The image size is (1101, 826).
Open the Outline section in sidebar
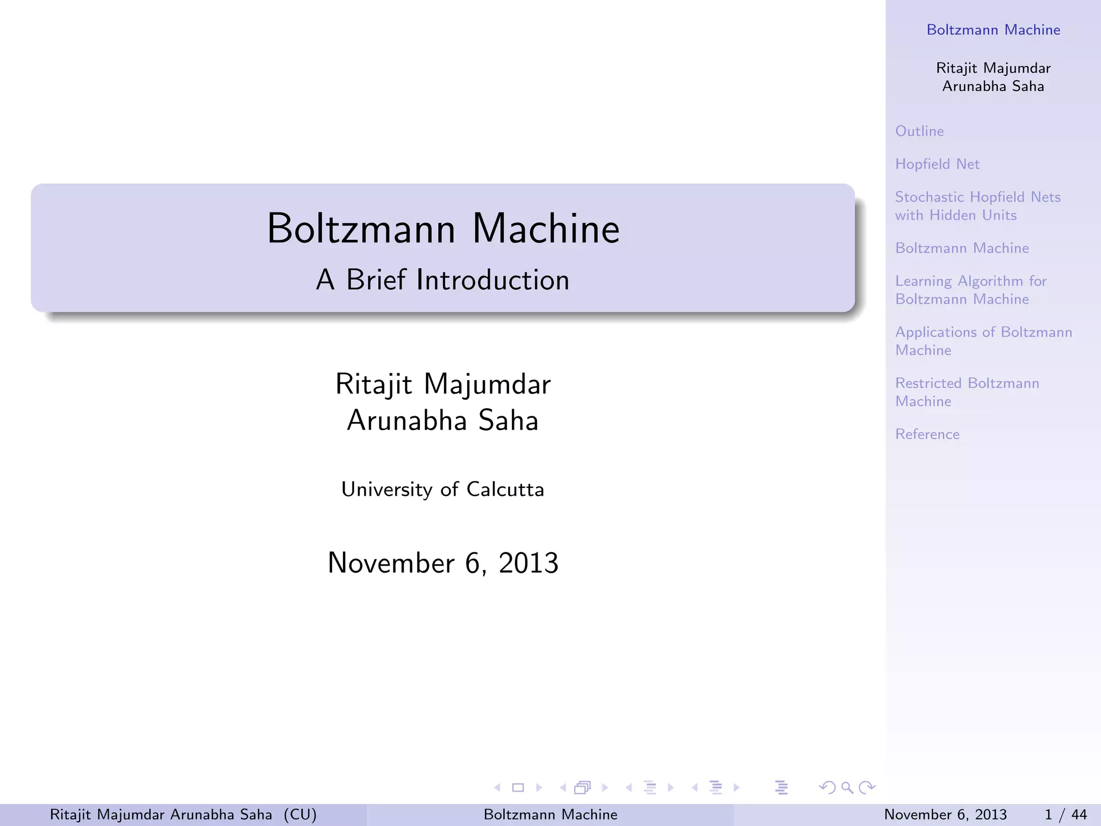pos(919,131)
